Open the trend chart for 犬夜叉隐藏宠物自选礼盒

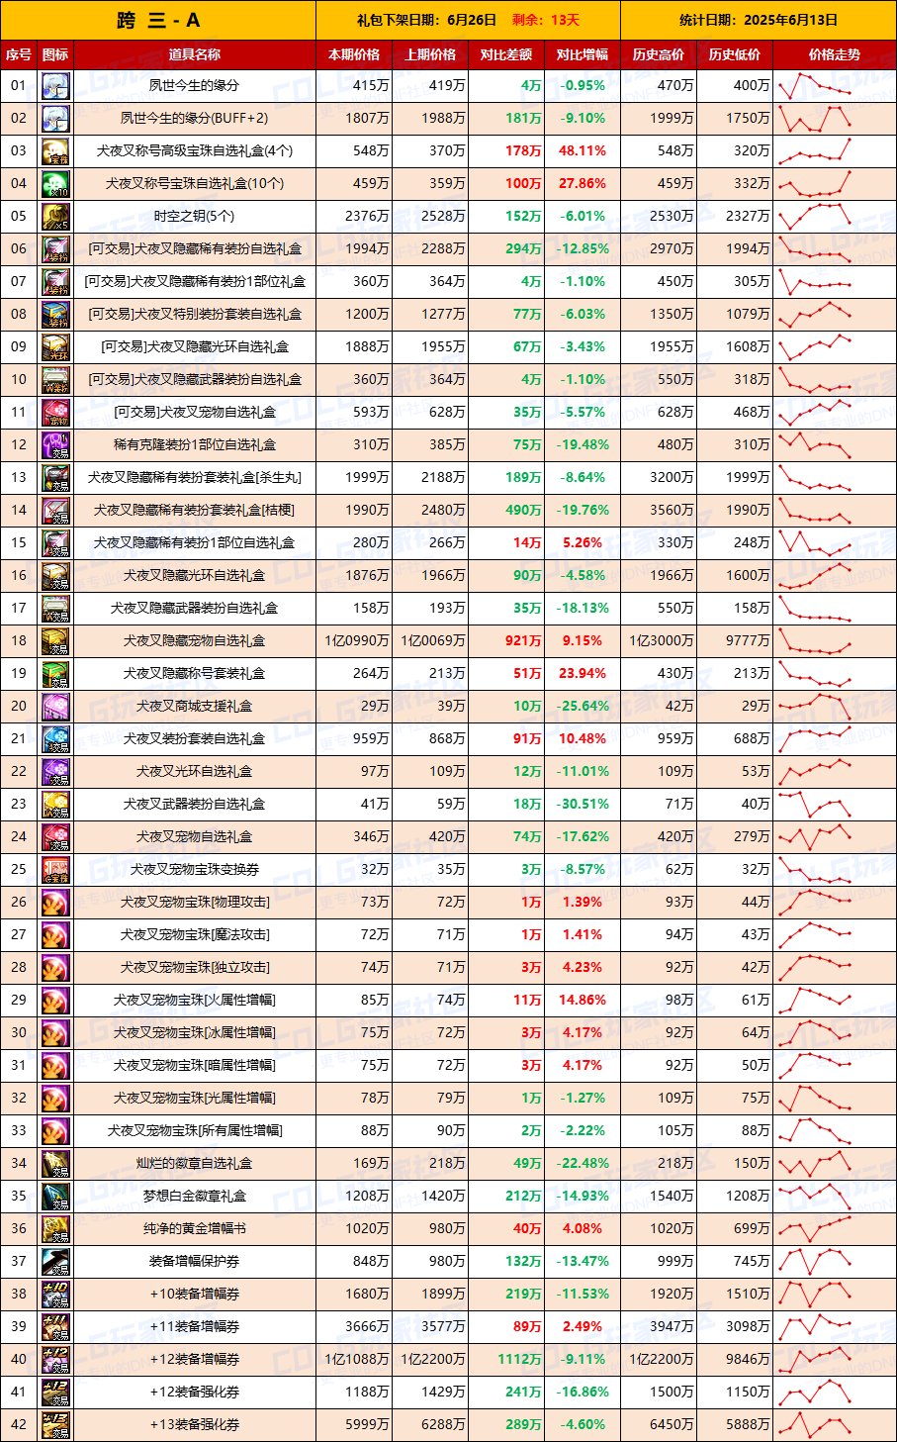tap(815, 640)
